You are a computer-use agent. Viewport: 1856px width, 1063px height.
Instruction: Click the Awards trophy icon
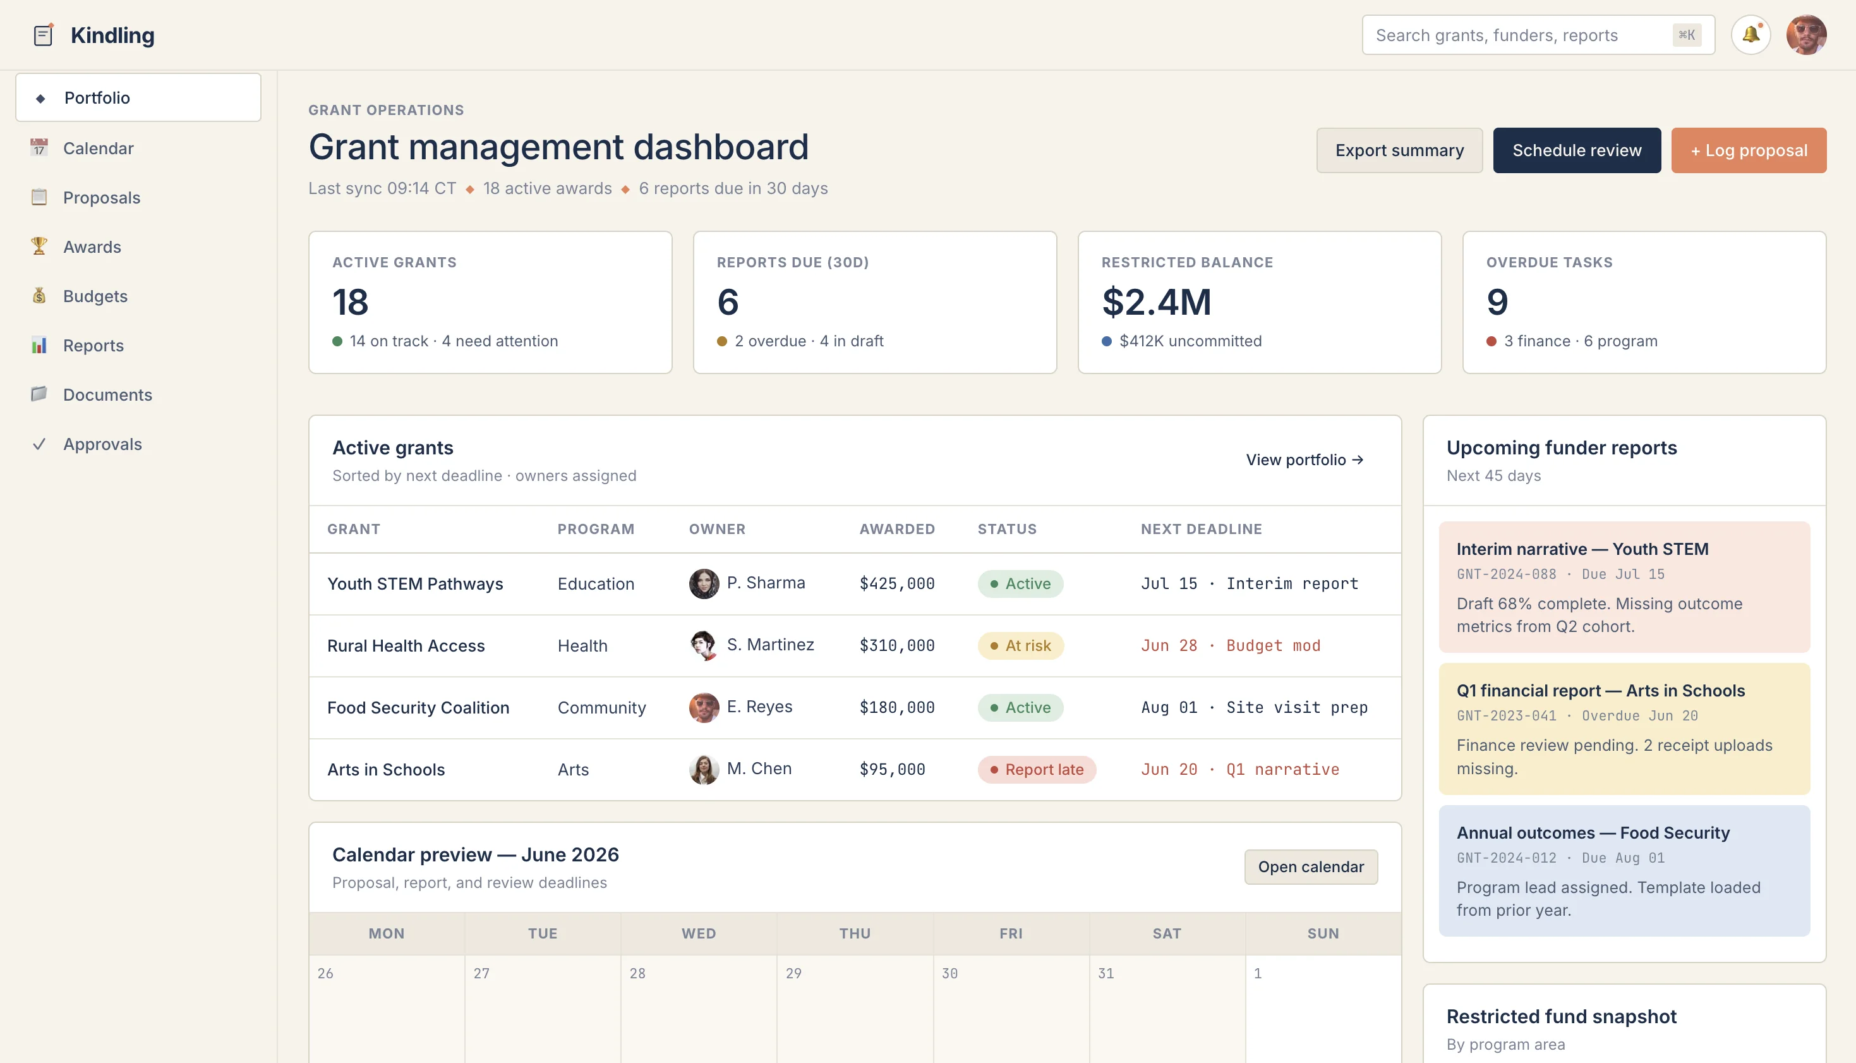(39, 246)
